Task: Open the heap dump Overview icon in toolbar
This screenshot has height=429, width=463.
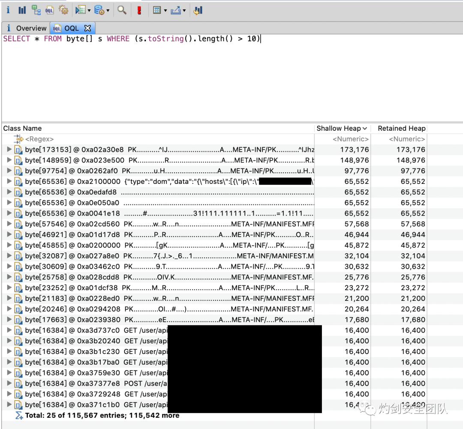Action: [x=8, y=10]
